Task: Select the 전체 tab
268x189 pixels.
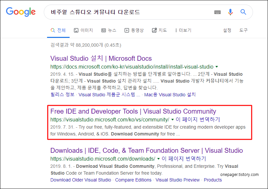Action: pos(58,30)
